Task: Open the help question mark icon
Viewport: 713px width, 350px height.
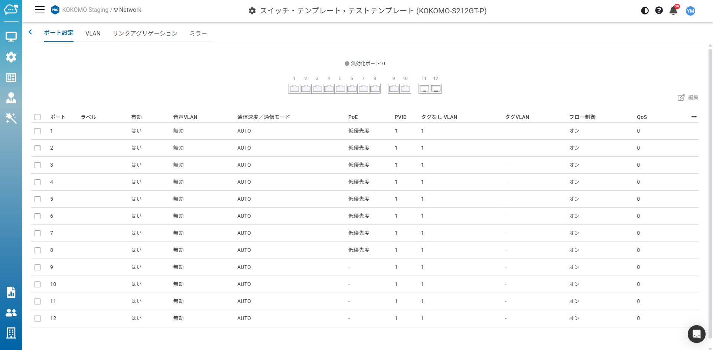Action: click(x=659, y=11)
